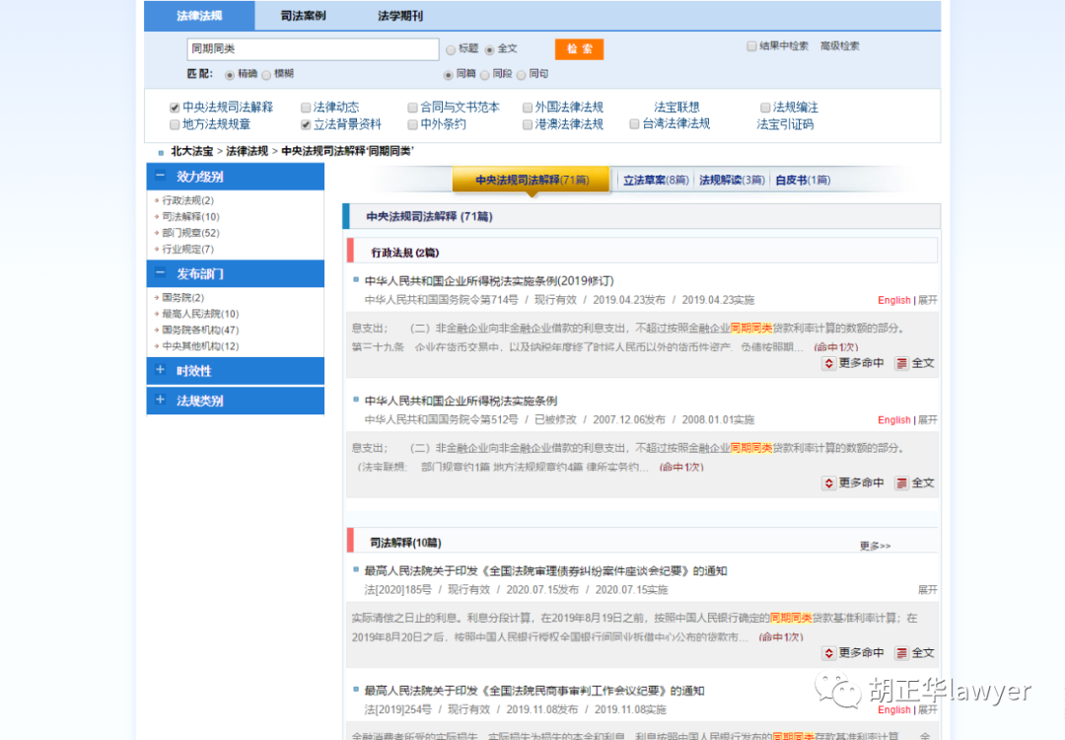Screen dimensions: 1065x740
Task: Open 更多命中 for 2019修订 entry
Action: pyautogui.click(x=853, y=363)
